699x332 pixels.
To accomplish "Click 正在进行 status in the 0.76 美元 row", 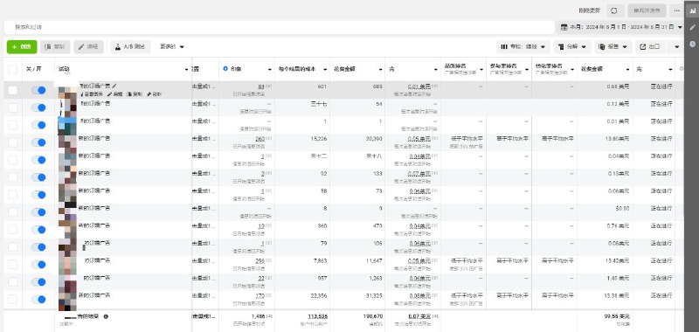I will [x=661, y=225].
